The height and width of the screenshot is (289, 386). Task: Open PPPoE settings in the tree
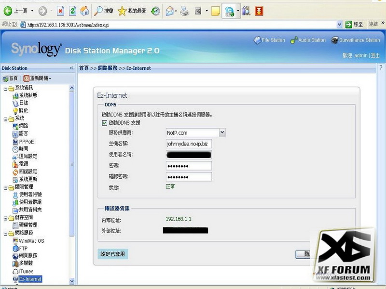pos(23,142)
